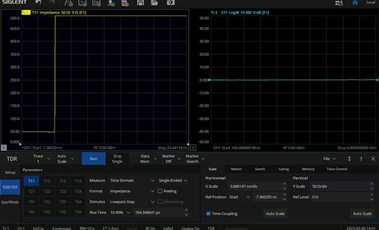Enable the Peeling checkbox

tap(160, 191)
